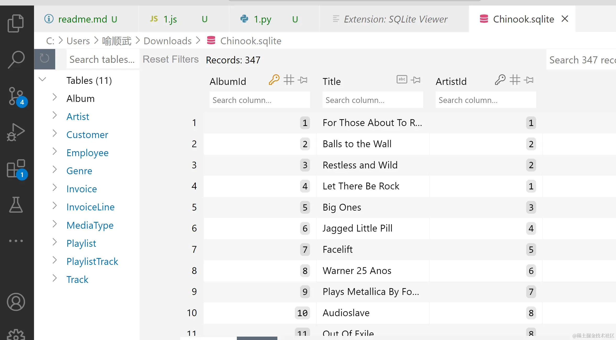Toggle pin on the AlbumId column
Viewport: 616px width, 340px height.
[x=303, y=80]
